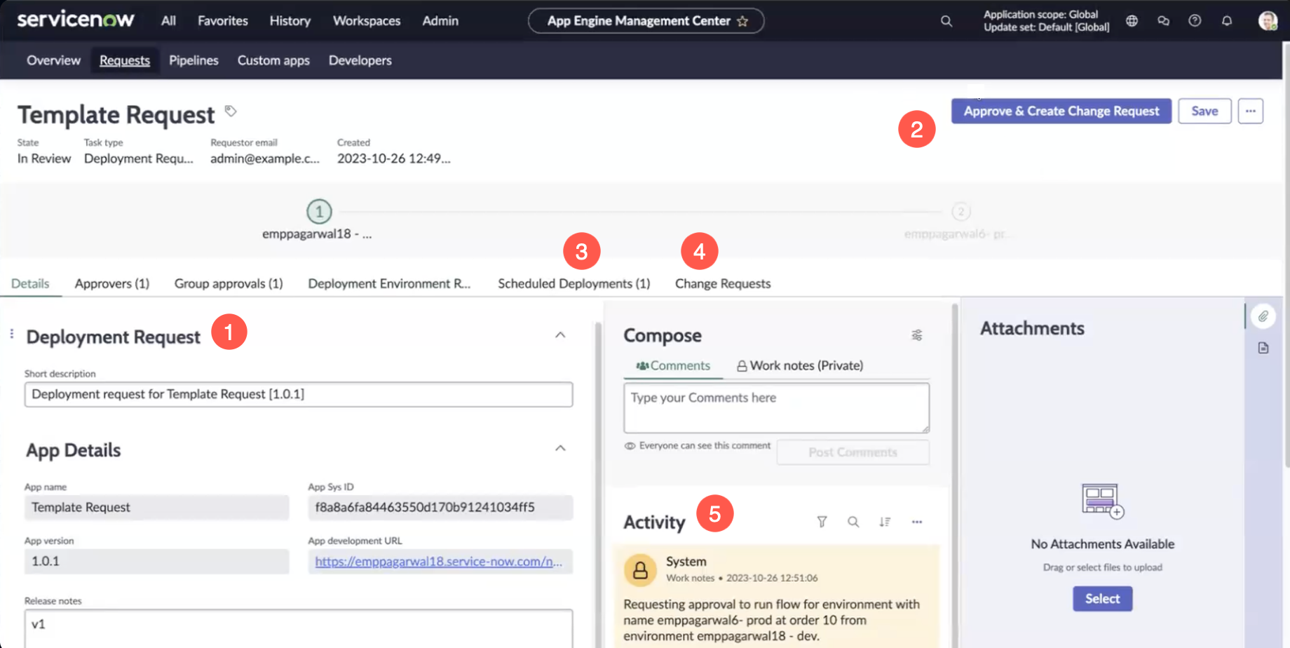Click the App Sys ID field
This screenshot has height=648, width=1290.
click(x=440, y=507)
